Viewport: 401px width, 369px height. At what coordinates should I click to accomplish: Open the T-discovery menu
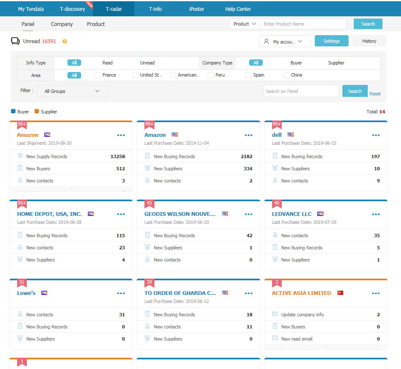coord(72,9)
